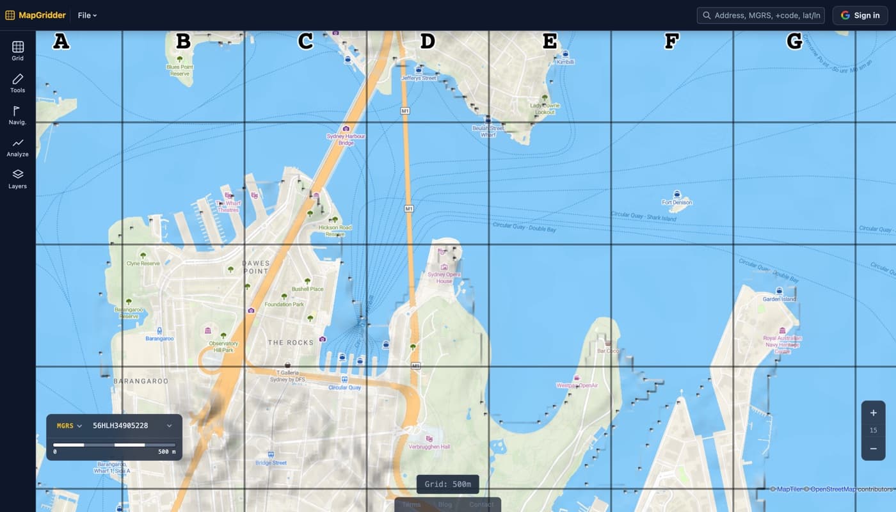The width and height of the screenshot is (896, 512).
Task: Click the BARANGAROO district label
Action: [141, 381]
